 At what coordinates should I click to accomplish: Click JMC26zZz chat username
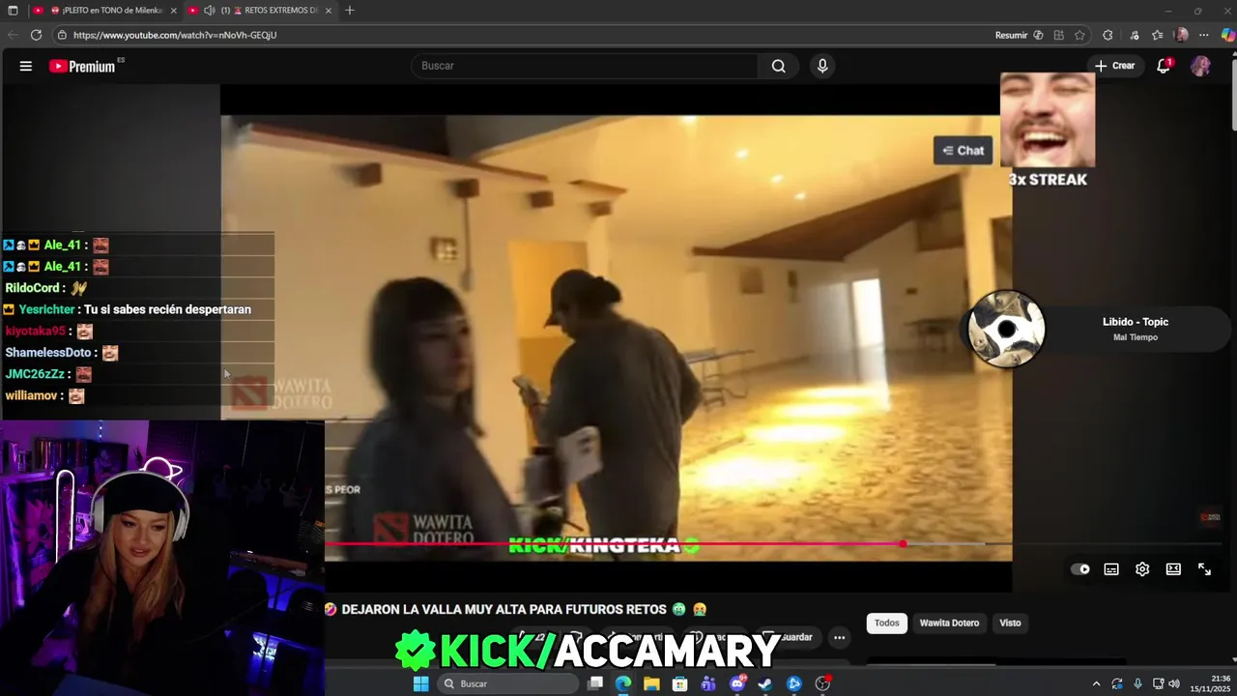pos(35,374)
